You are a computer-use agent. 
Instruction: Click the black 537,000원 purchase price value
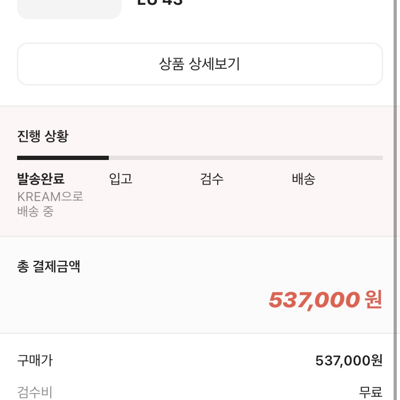349,361
